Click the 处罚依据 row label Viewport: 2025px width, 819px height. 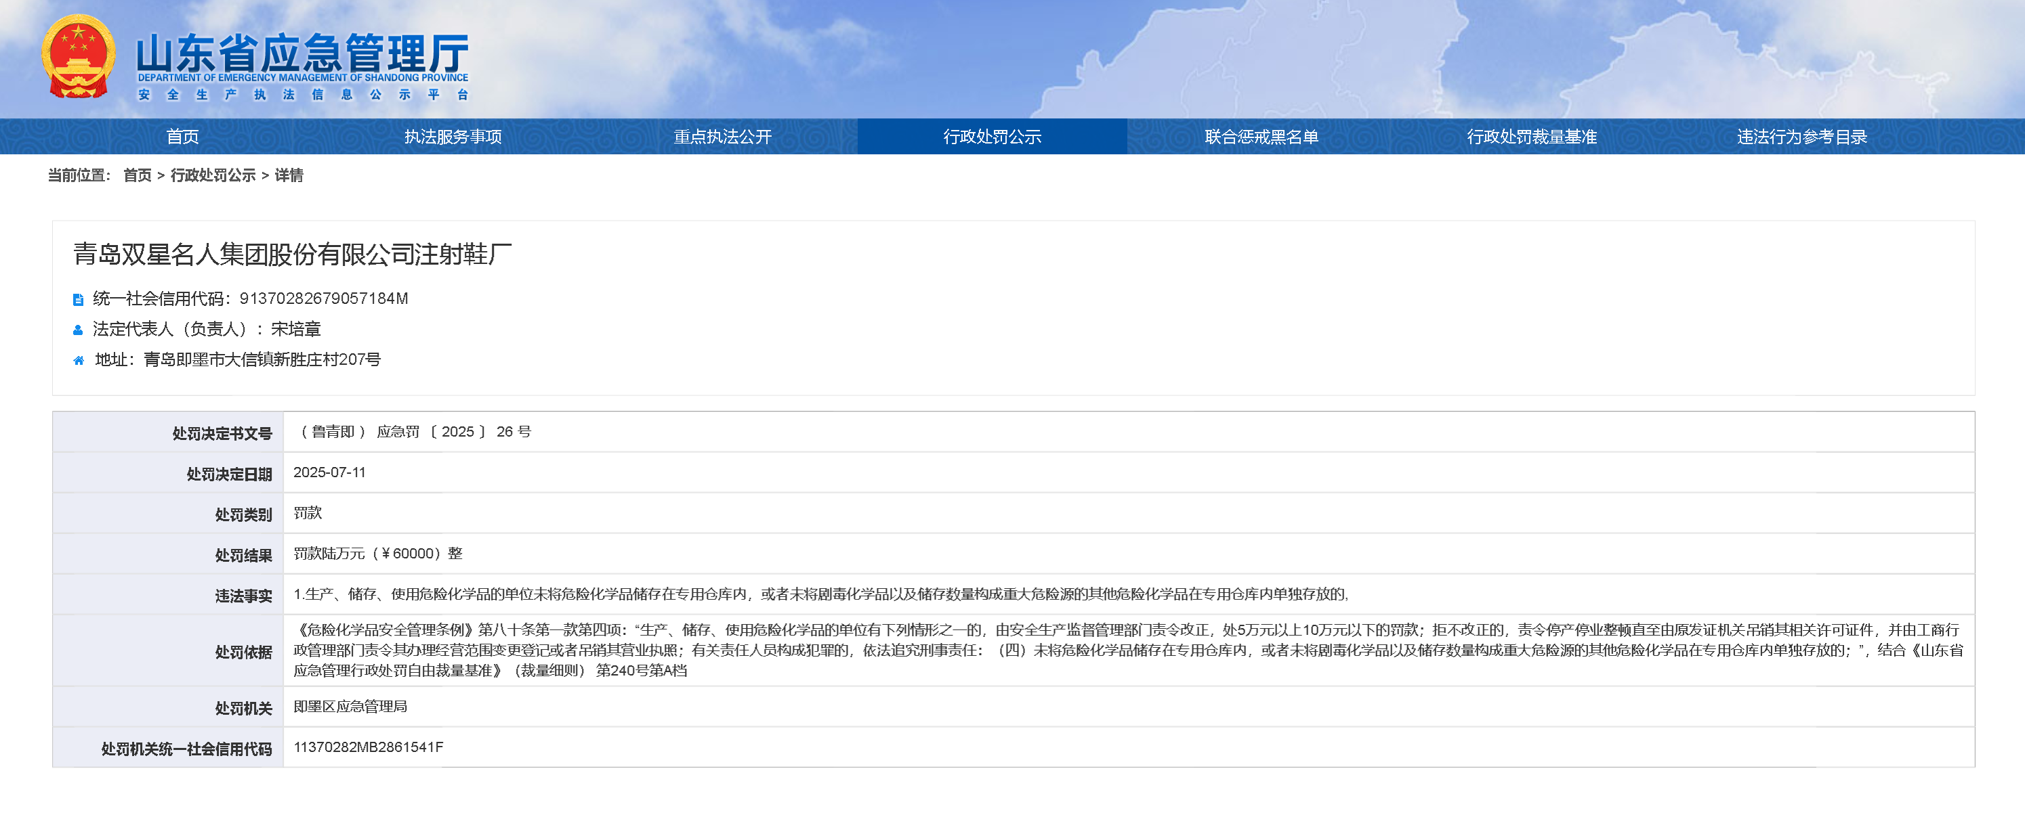tap(244, 652)
